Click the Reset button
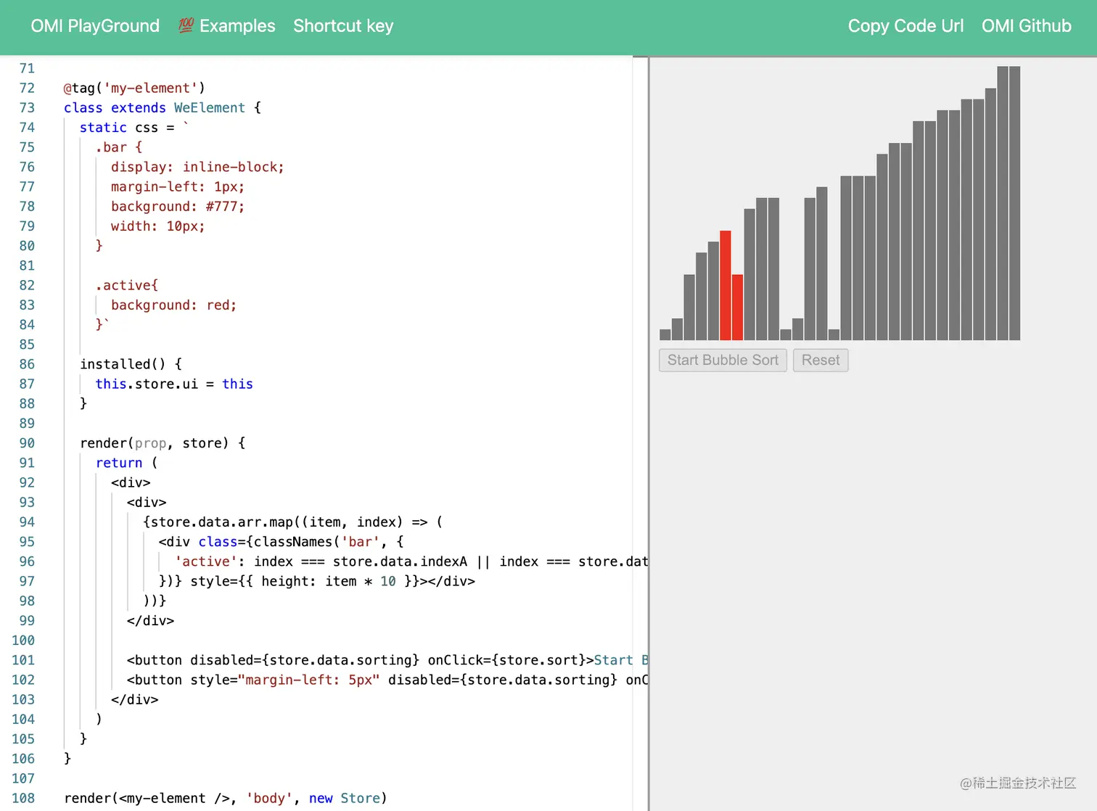This screenshot has height=811, width=1097. (821, 361)
